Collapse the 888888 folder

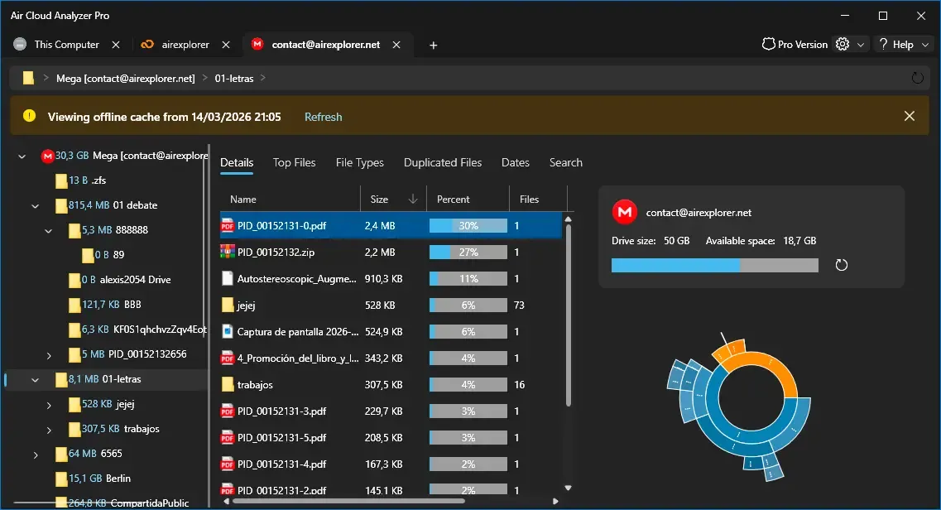[x=49, y=230]
